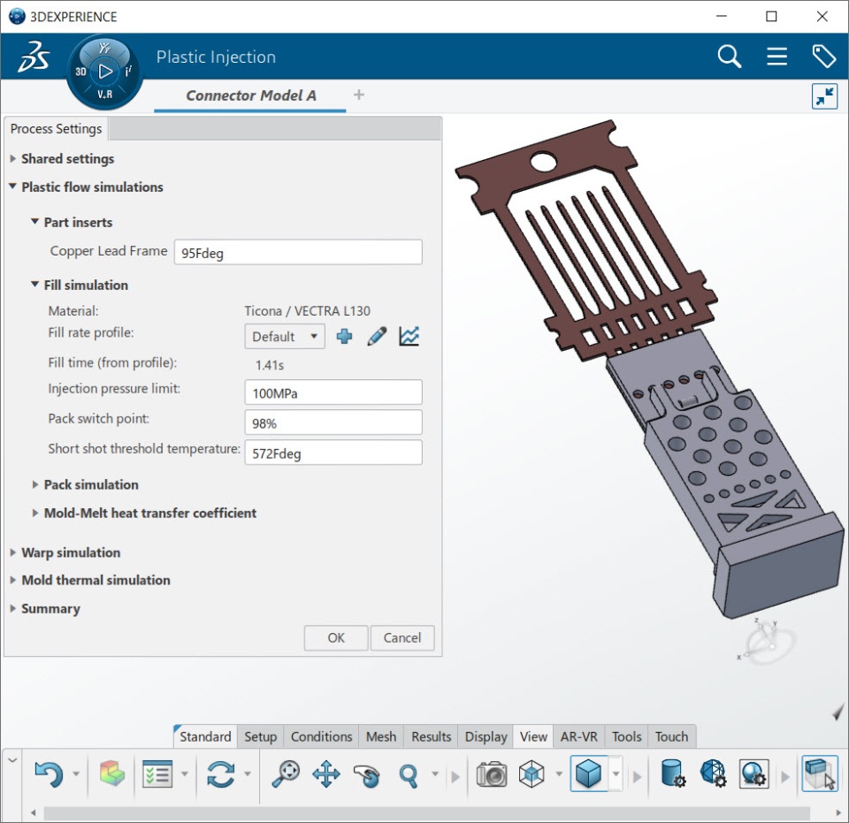849x823 pixels.
Task: Click the shaded blue cube view mode
Action: click(588, 773)
